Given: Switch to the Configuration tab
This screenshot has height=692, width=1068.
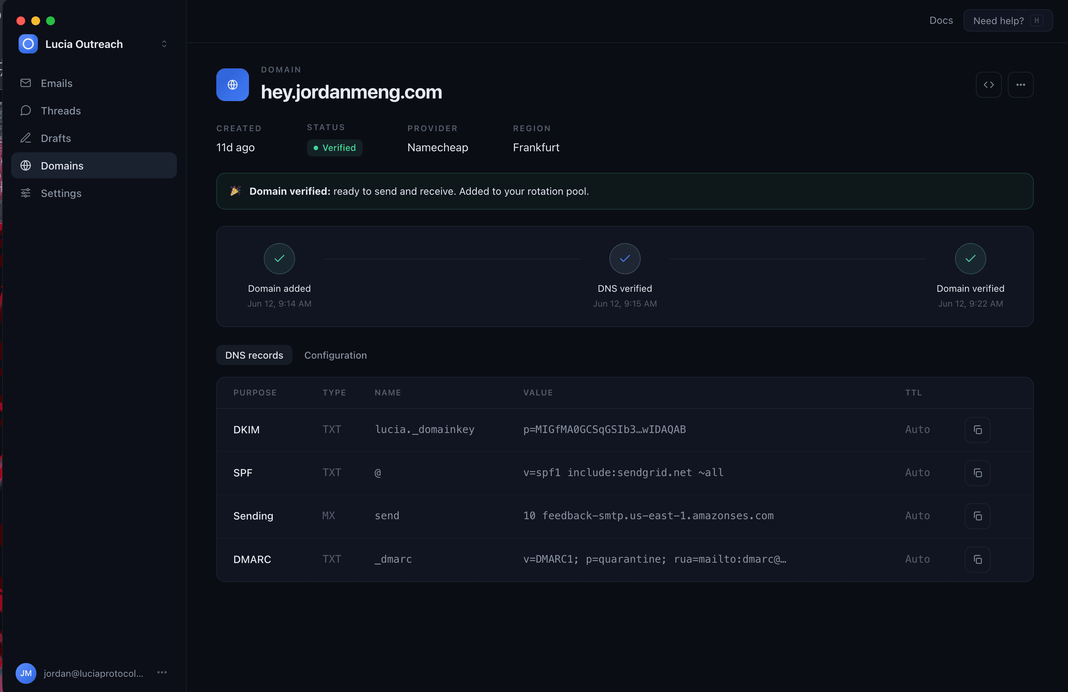Looking at the screenshot, I should click(336, 355).
